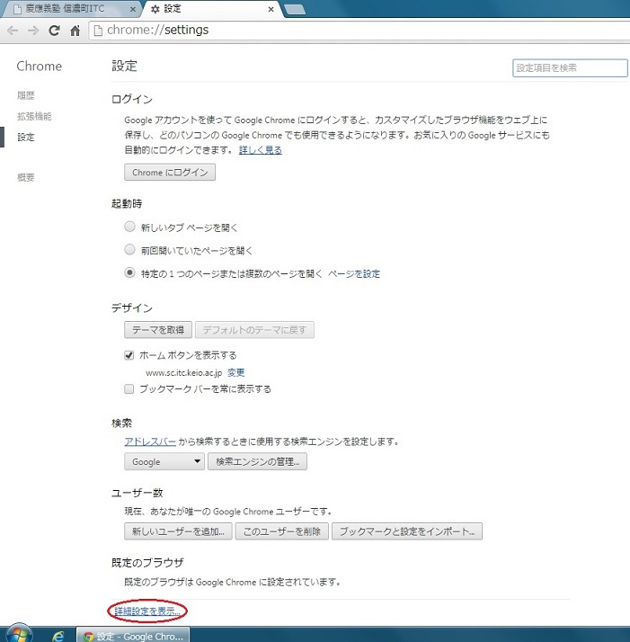The image size is (630, 642).
Task: Click the Chrome heading in sidebar
Action: click(40, 66)
